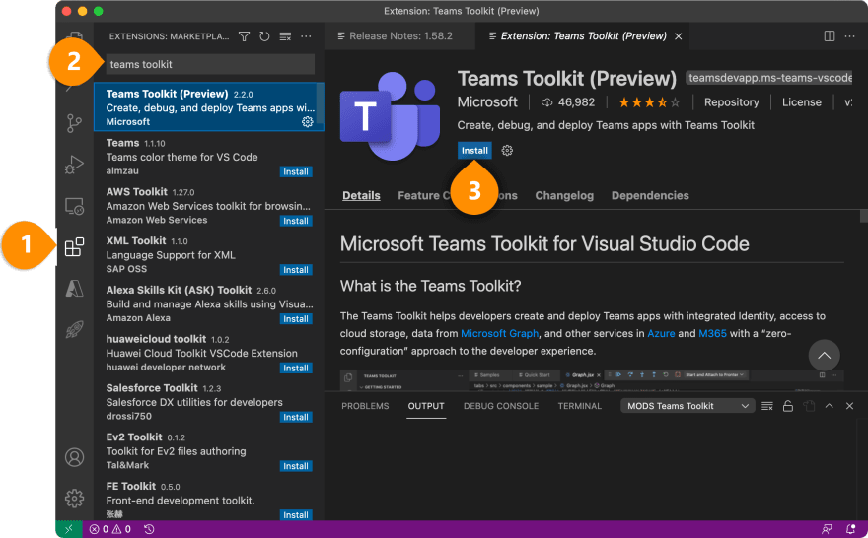
Task: Follow the Azure link in description
Action: (661, 333)
